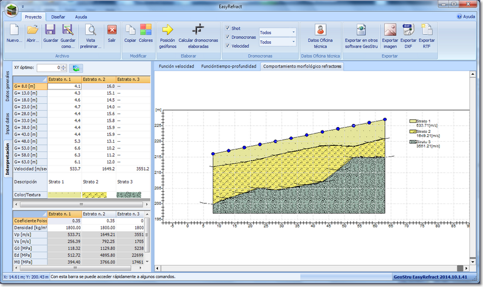The height and width of the screenshot is (287, 483).
Task: Click Estrato n. 3 color texture swatch
Action: point(129,195)
